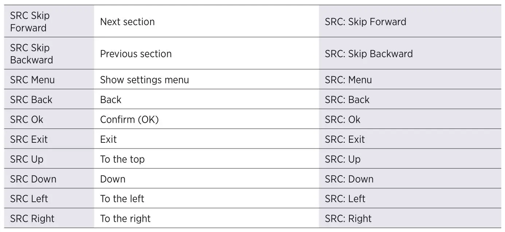Click the 'Next section' description cell
505x232 pixels.
point(127,22)
